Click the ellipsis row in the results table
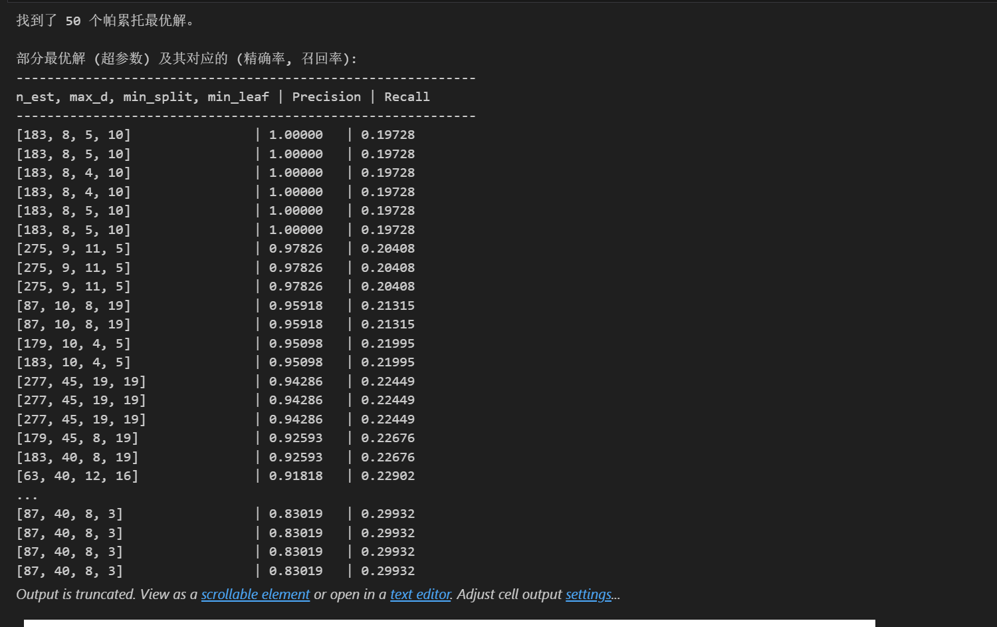The width and height of the screenshot is (997, 627). pyautogui.click(x=27, y=495)
